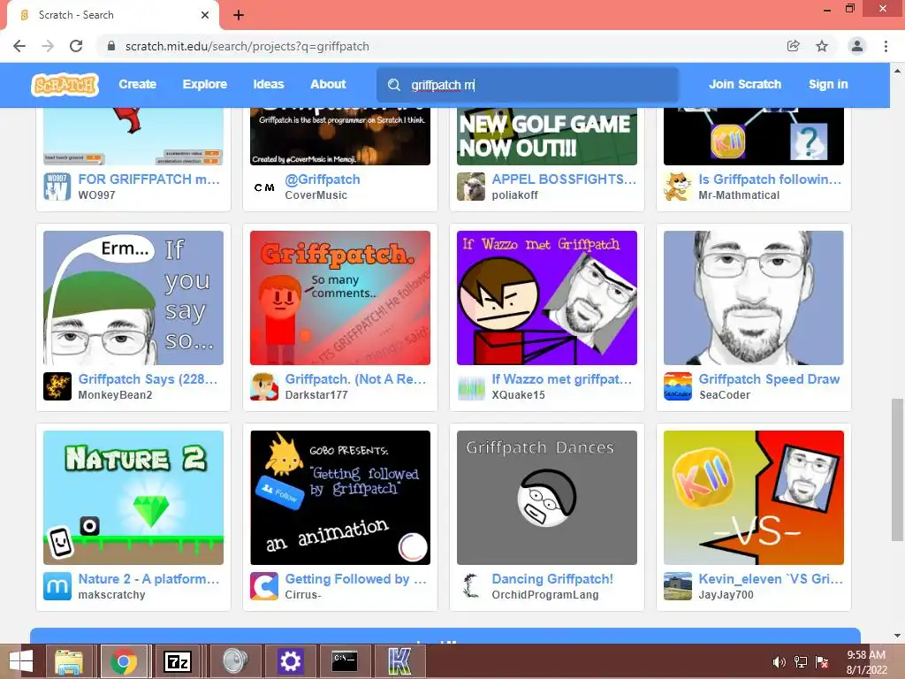The image size is (905, 679).
Task: Open Chrome three-dot menu
Action: 886,46
